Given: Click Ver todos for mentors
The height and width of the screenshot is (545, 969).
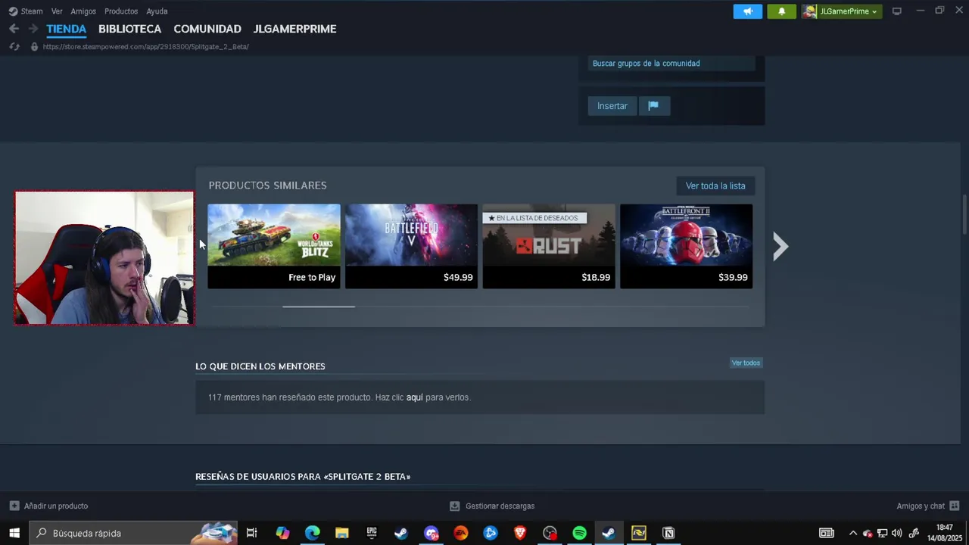Looking at the screenshot, I should pos(746,363).
